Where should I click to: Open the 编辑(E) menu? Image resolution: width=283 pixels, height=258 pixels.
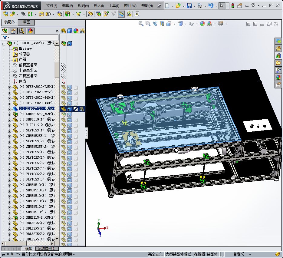pyautogui.click(x=67, y=6)
